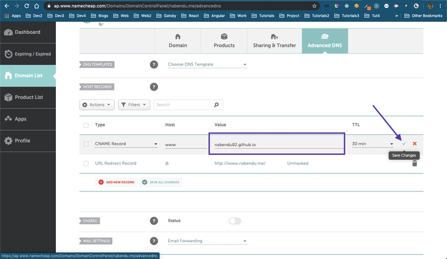
Task: Open the Gatsby bookmarks folder
Action: click(x=167, y=16)
